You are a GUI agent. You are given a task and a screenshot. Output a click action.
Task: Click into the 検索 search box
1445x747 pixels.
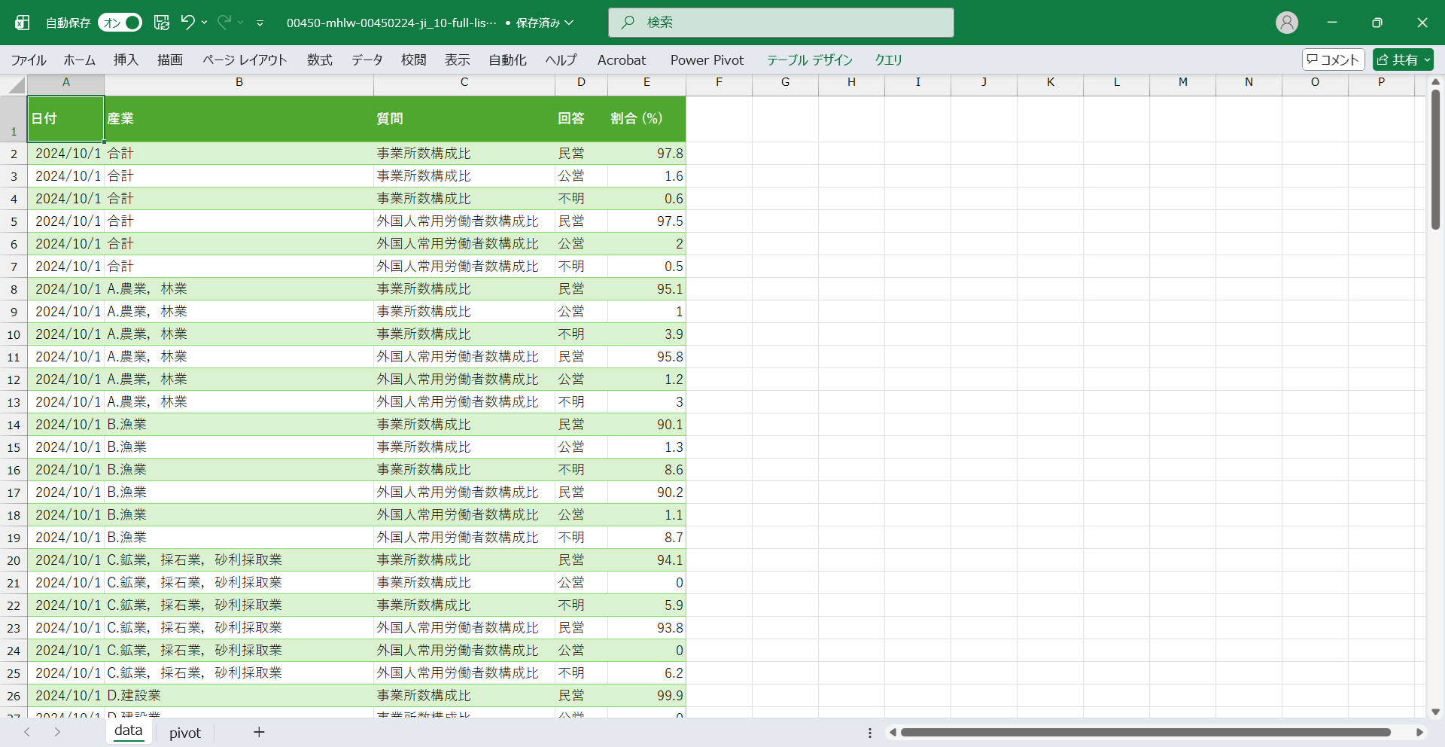coord(780,23)
